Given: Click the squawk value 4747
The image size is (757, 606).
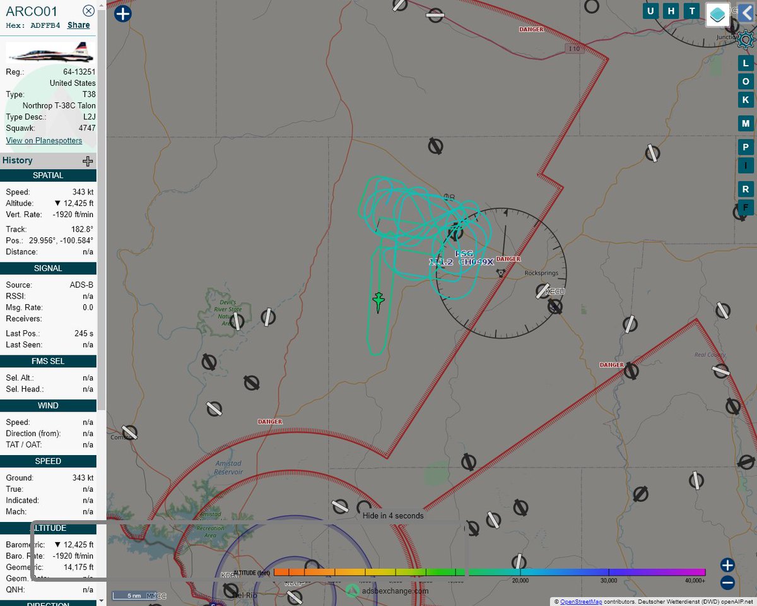Looking at the screenshot, I should (87, 128).
